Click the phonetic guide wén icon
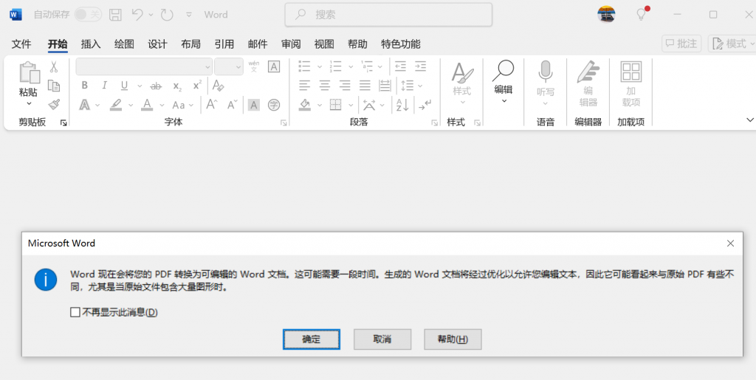The height and width of the screenshot is (380, 756). (x=254, y=66)
